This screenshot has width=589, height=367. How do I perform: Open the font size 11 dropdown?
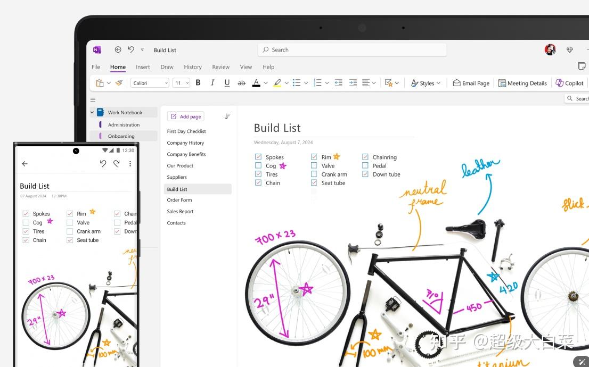(x=182, y=83)
